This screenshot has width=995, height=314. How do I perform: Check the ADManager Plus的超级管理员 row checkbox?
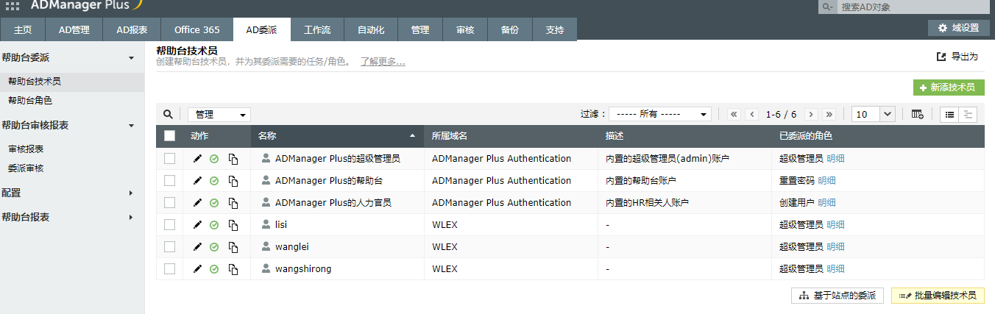point(170,158)
